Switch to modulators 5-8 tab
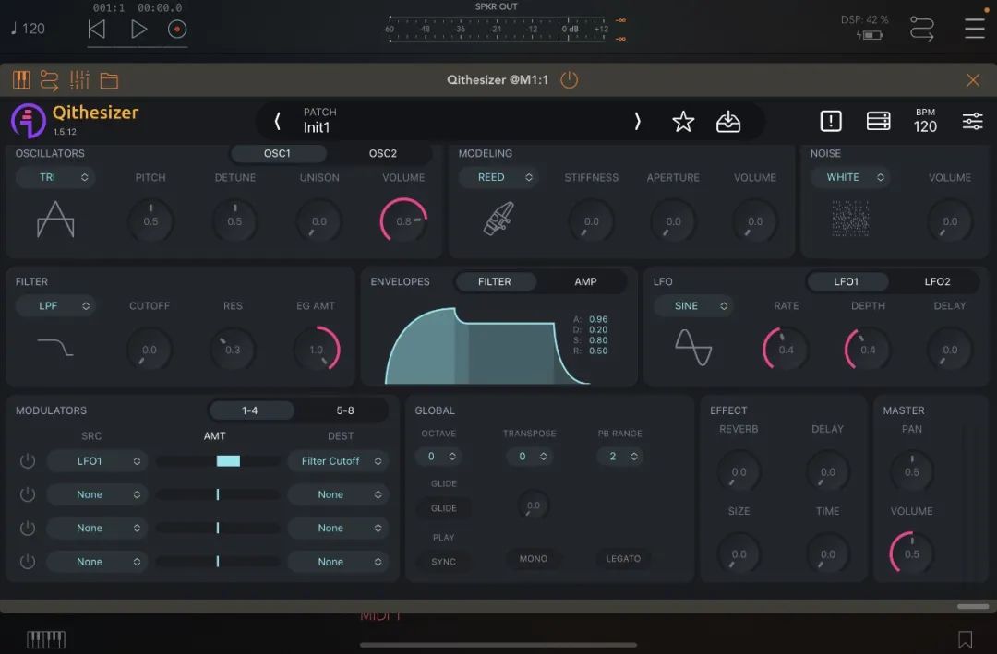Viewport: 997px width, 654px height. 344,410
